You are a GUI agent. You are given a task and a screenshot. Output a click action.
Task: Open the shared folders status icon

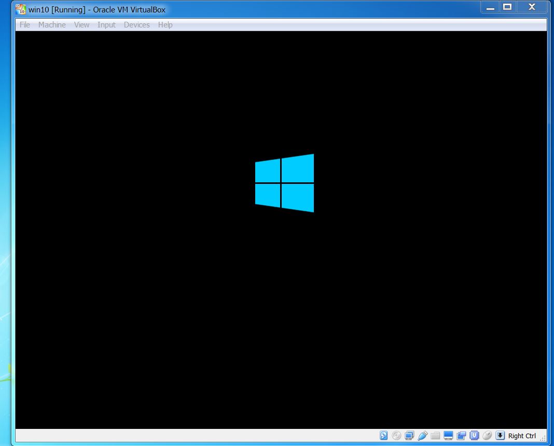[x=435, y=436]
